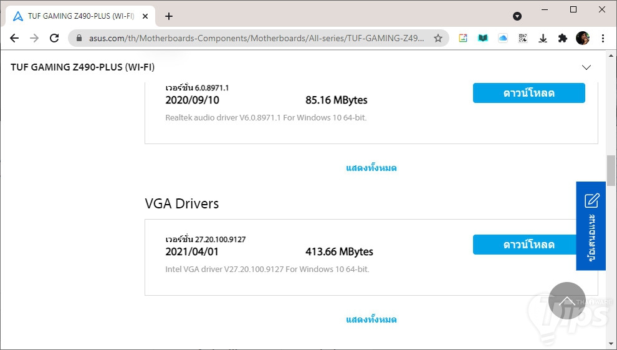Open the Chrome extensions puzzle menu

click(x=563, y=38)
